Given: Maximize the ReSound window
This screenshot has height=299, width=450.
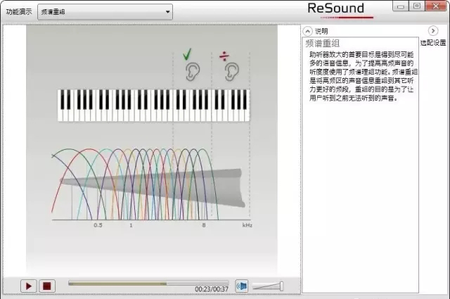Looking at the screenshot, I should 417,6.
